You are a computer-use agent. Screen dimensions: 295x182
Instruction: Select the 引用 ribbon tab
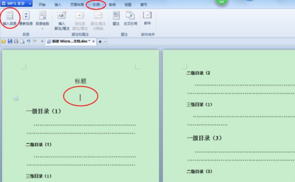tap(96, 4)
